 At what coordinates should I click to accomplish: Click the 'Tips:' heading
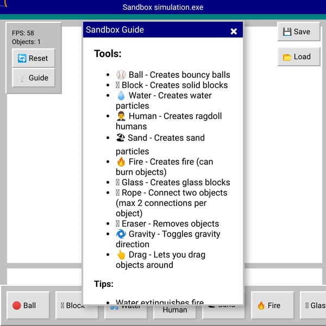(x=104, y=284)
